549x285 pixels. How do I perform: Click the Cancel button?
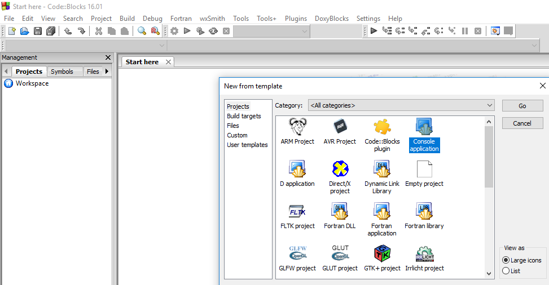click(522, 123)
